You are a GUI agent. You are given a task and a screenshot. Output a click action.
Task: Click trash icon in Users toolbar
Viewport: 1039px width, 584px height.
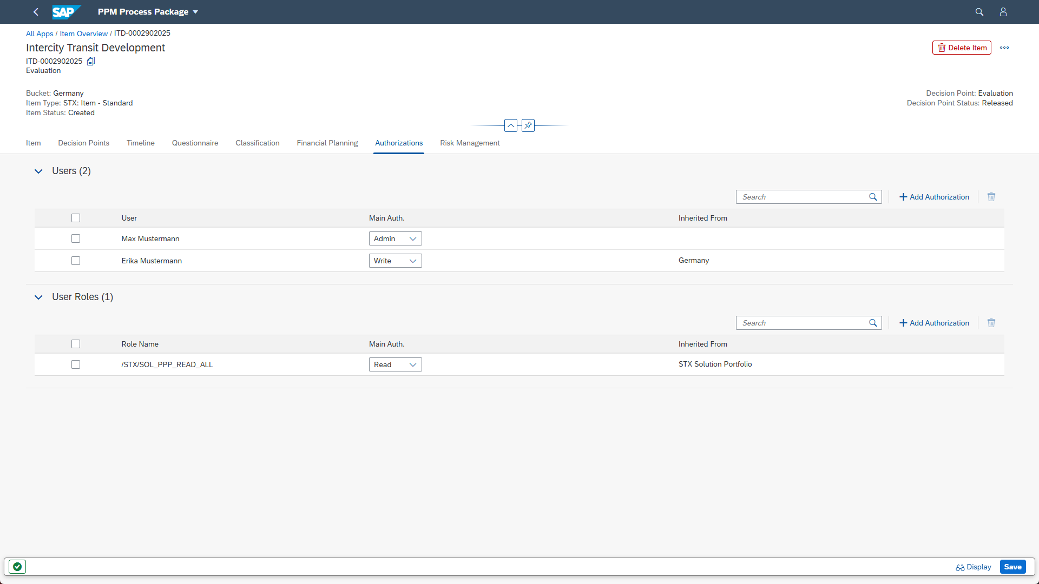click(991, 197)
